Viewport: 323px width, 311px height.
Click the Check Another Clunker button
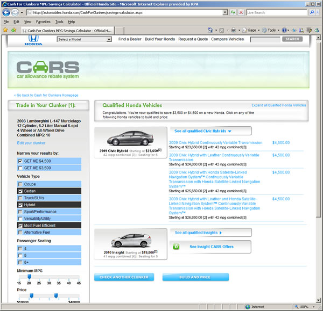coord(121,277)
